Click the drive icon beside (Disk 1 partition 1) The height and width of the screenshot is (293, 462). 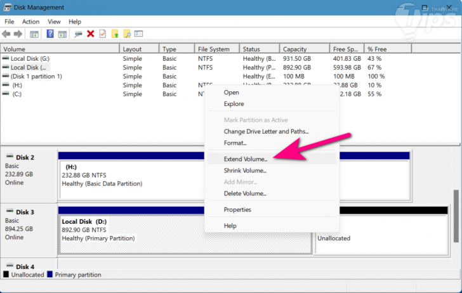point(6,76)
